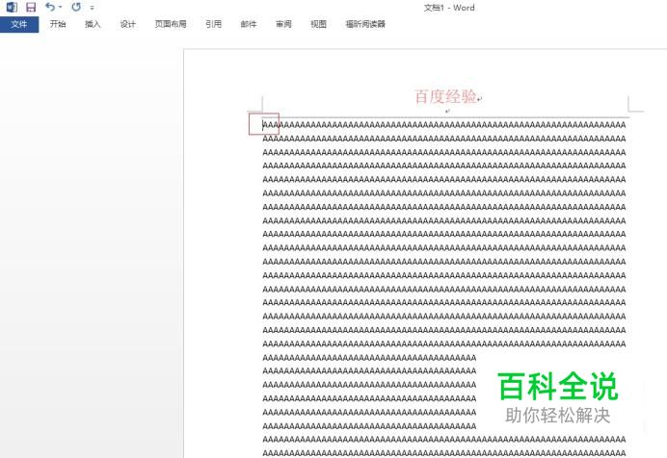The width and height of the screenshot is (667, 458).
Task: Switch to the 开始 (Home) tab
Action: tap(58, 24)
